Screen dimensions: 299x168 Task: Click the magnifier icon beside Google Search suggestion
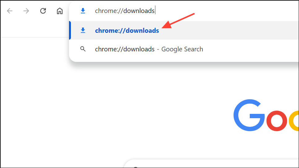tap(83, 49)
